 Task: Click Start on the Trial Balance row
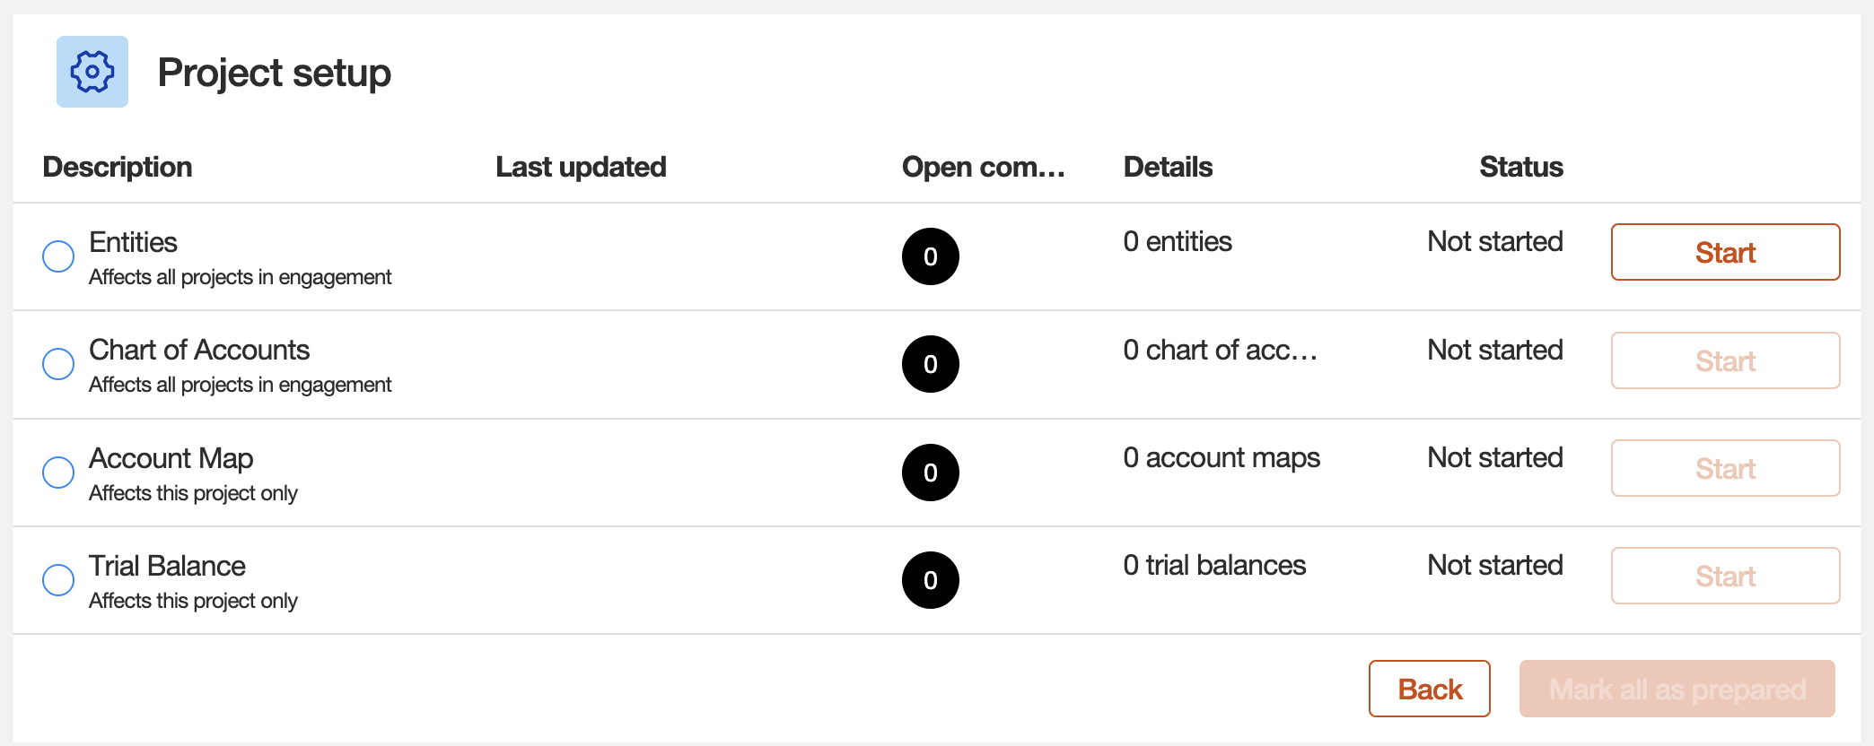point(1724,576)
